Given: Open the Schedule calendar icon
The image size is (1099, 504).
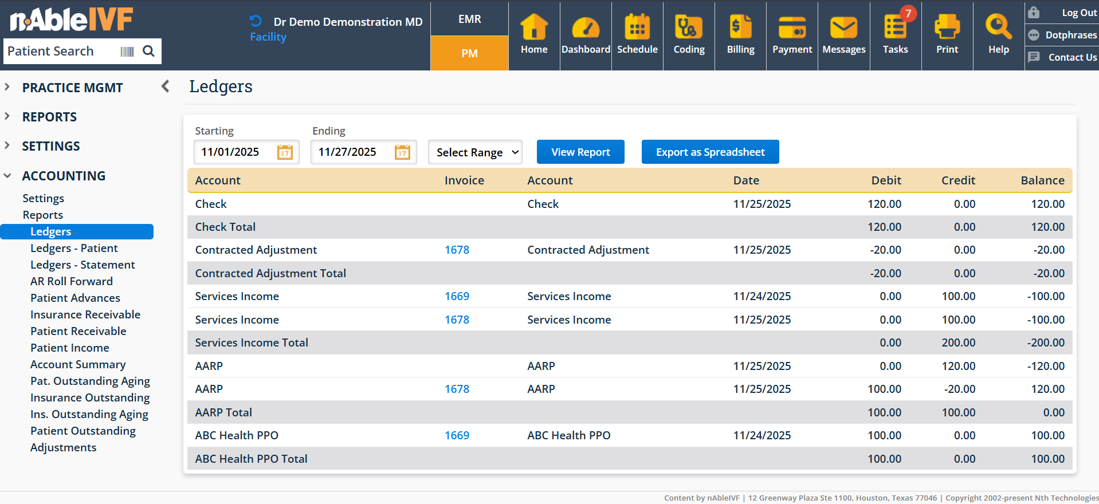Looking at the screenshot, I should 637,34.
